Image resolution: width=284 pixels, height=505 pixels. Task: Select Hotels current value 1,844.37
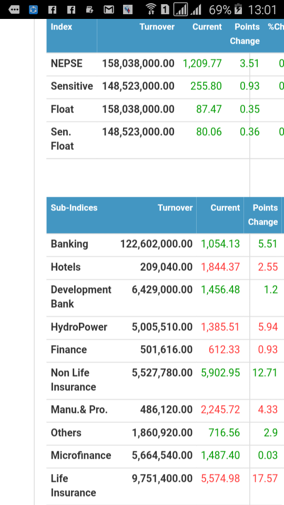(220, 267)
